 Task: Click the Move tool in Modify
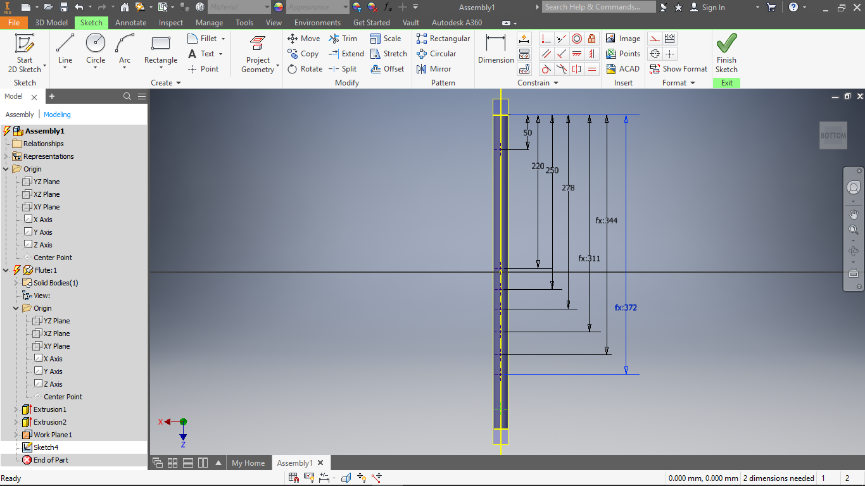tap(303, 39)
